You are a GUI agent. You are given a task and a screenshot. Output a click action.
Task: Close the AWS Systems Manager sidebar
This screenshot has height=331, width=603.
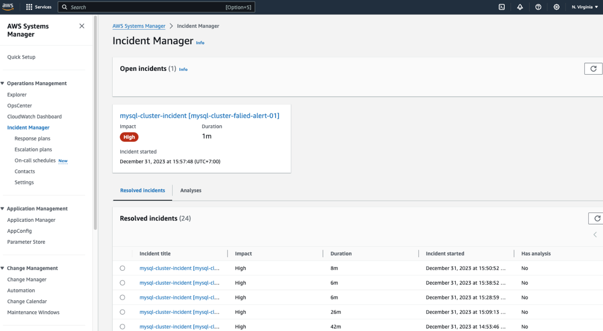tap(82, 26)
